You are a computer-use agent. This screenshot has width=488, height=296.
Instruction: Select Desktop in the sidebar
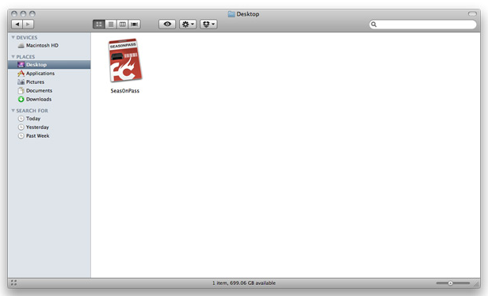coord(49,65)
